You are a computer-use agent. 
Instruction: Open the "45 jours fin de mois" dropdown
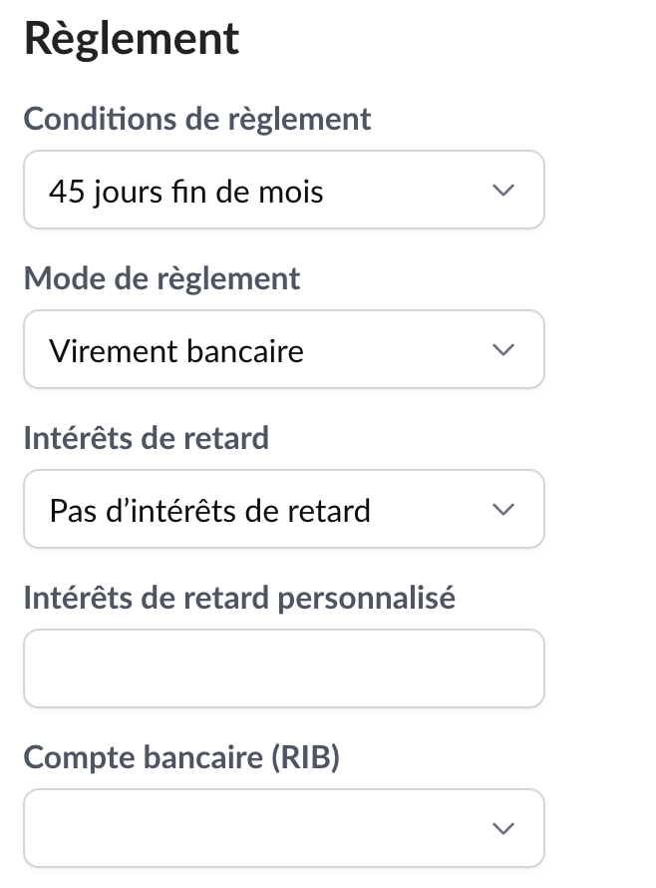tap(283, 190)
